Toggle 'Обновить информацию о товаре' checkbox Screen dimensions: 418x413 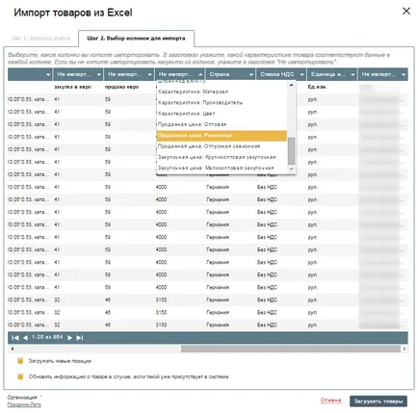point(20,376)
